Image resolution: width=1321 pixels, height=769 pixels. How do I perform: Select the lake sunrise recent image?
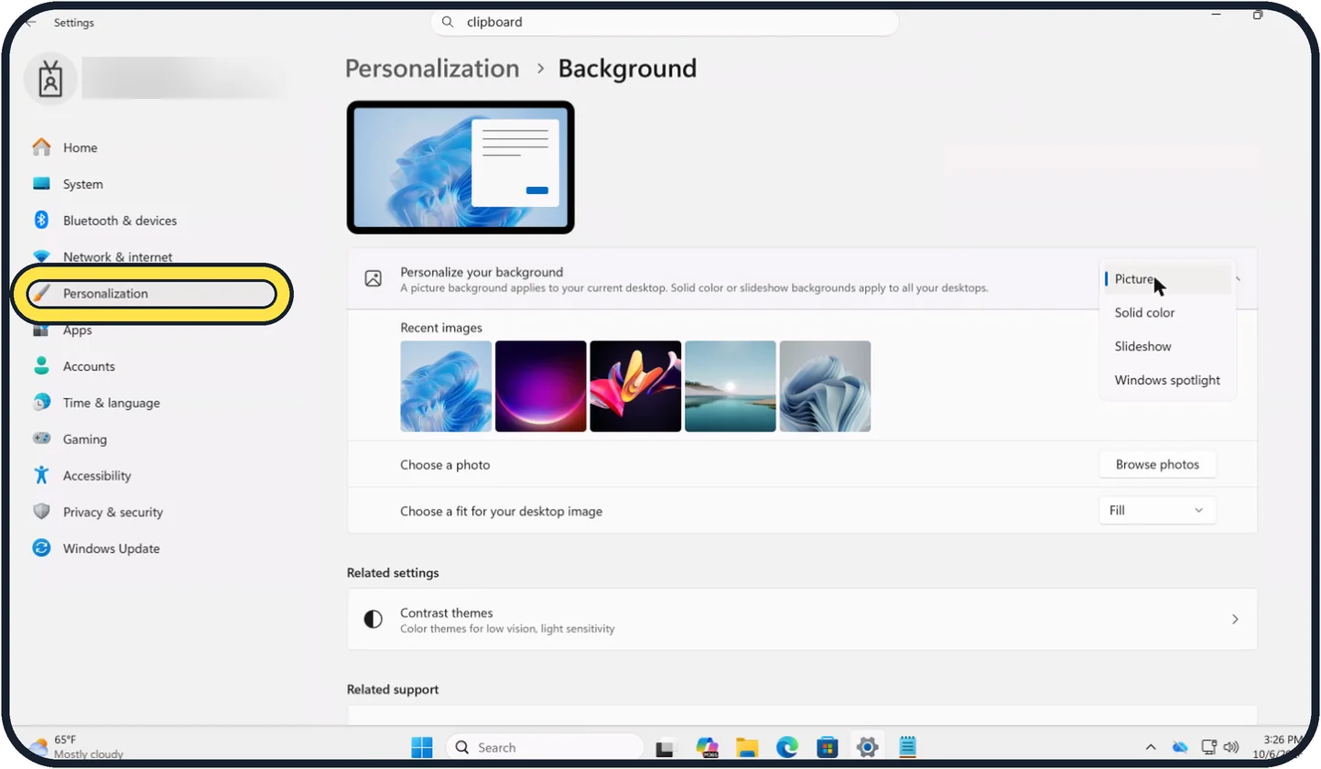tap(731, 386)
